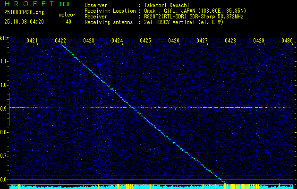Click the 0.6 kHz axis label
The width and height of the screenshot is (297, 189).
click(x=4, y=180)
